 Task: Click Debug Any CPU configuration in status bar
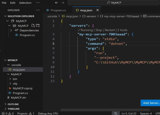click(48, 113)
